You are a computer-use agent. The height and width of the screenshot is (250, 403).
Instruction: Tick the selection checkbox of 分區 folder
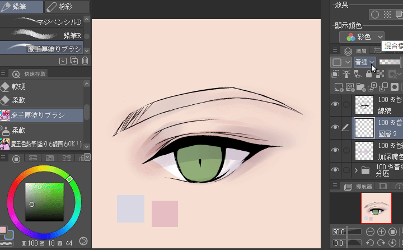click(x=346, y=170)
